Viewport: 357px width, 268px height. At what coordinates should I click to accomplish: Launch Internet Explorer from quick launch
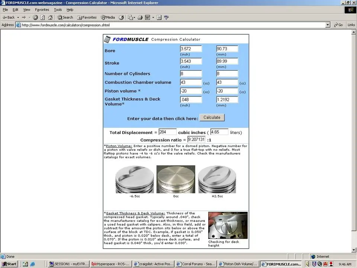point(33,264)
